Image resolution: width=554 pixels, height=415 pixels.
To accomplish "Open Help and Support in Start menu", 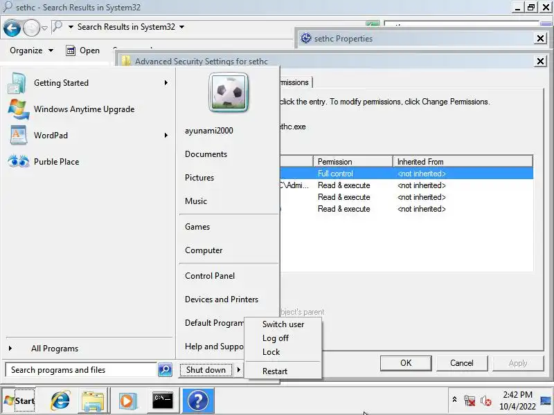I will [x=213, y=347].
